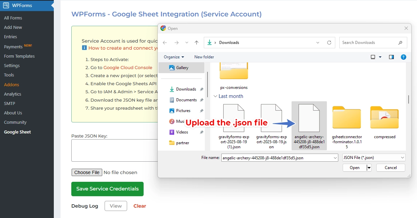
Task: Open the compressed folder icon
Action: tap(384, 117)
